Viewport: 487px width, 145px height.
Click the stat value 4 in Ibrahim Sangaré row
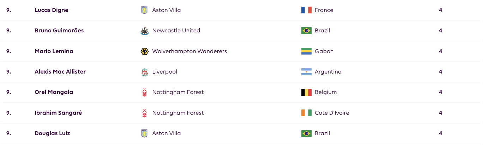click(440, 113)
